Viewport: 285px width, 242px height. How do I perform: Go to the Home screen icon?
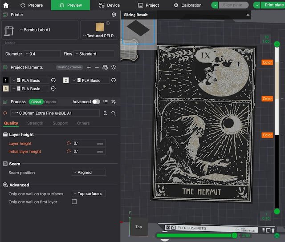coord(7,5)
